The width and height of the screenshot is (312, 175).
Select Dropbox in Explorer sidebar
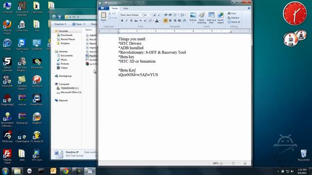point(63,43)
